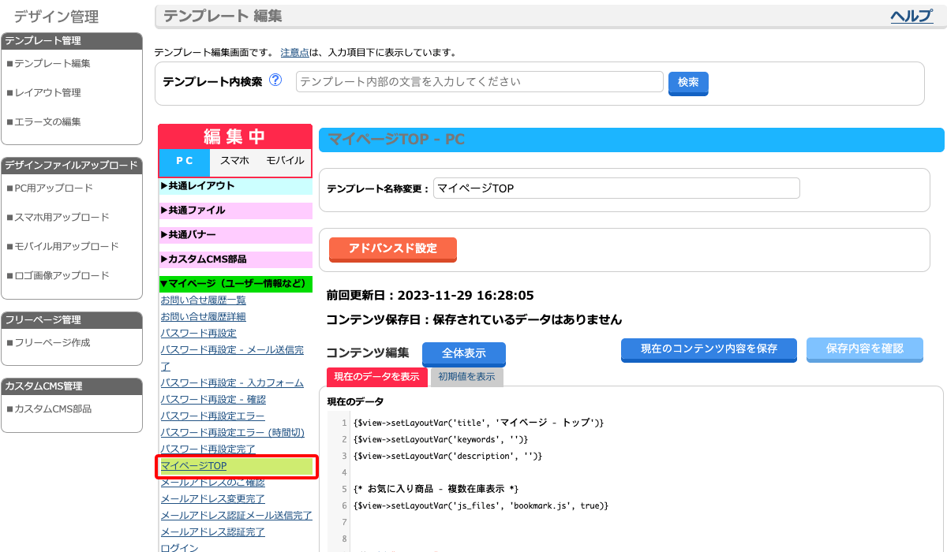Screen dimensions: 947x552
Task: Expand the カスタムCMS部品 section
Action: 234,259
